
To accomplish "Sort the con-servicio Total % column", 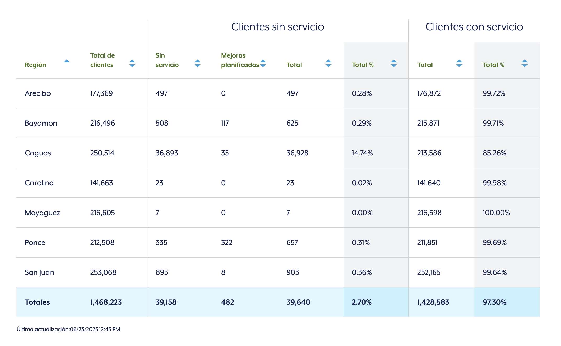I will 525,63.
